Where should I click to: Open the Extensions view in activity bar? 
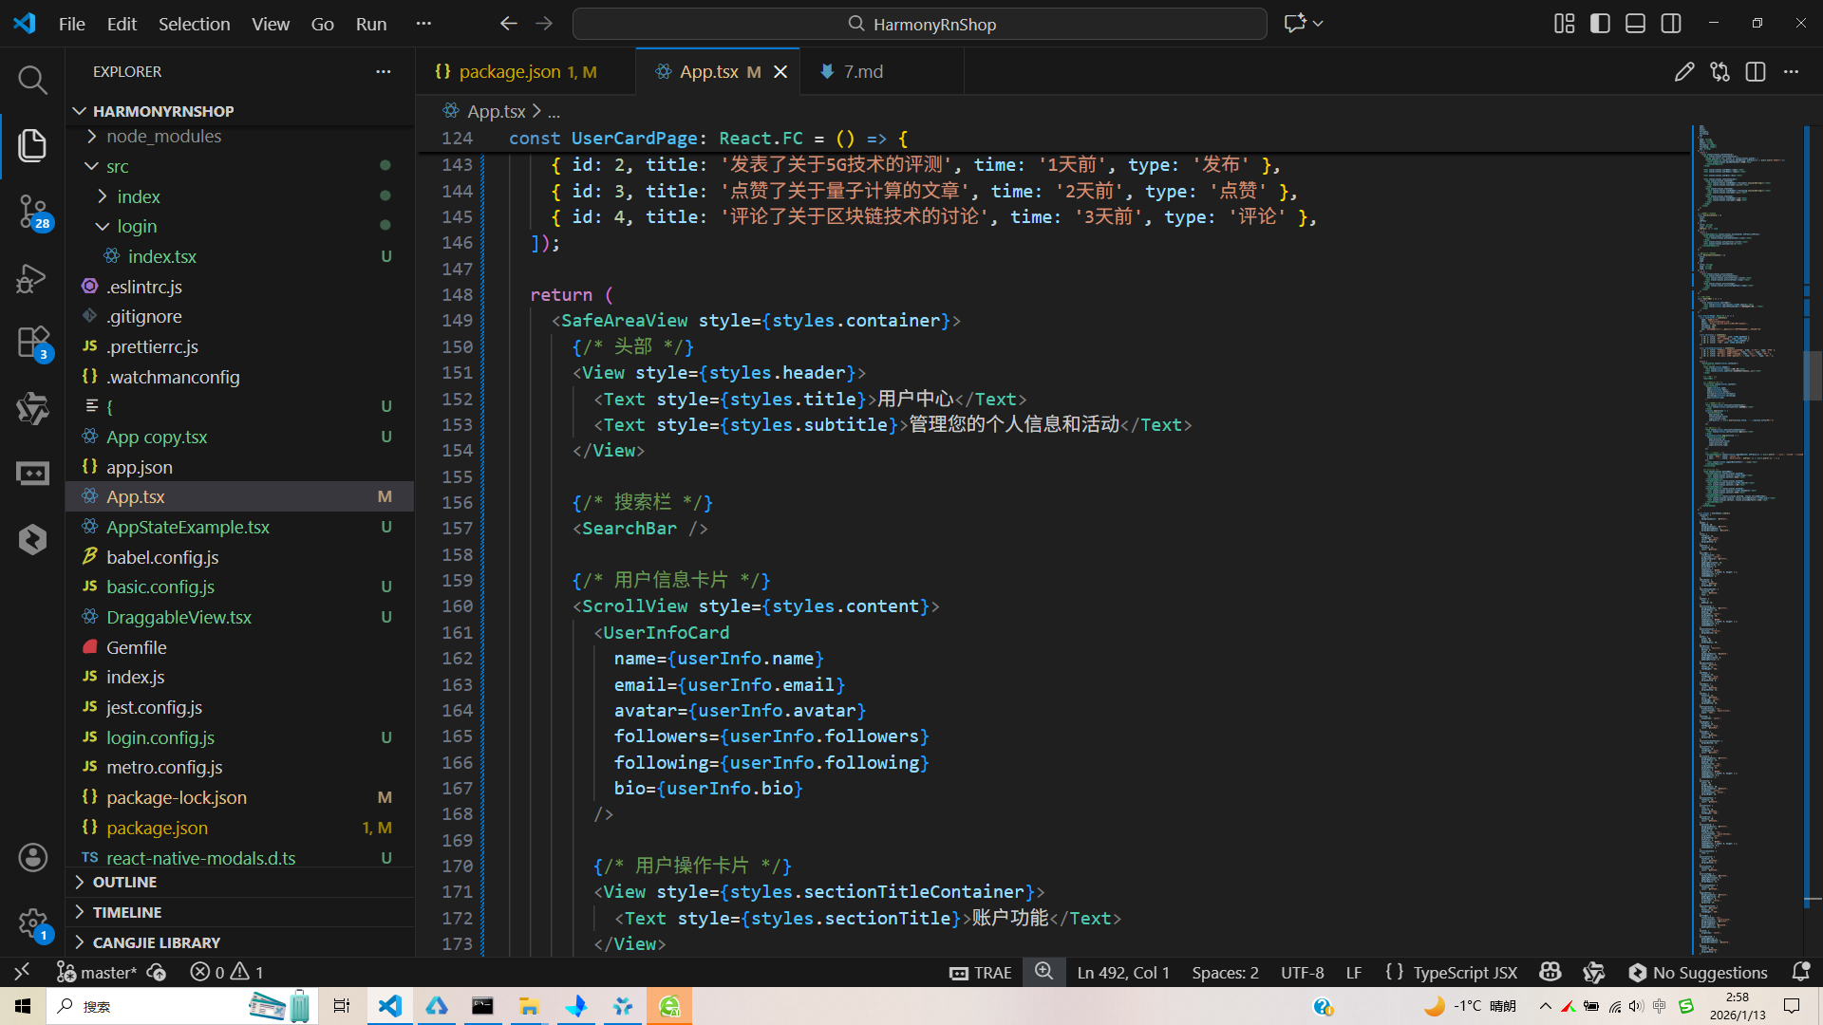(x=32, y=343)
